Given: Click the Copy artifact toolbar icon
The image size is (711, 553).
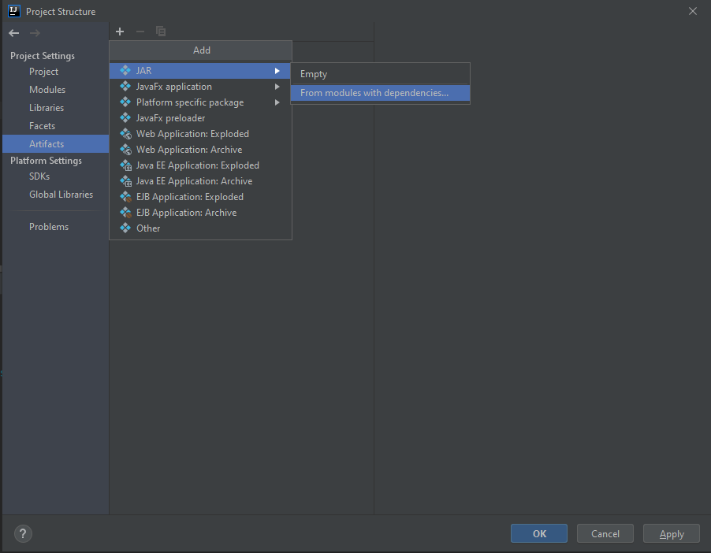Looking at the screenshot, I should 161,32.
